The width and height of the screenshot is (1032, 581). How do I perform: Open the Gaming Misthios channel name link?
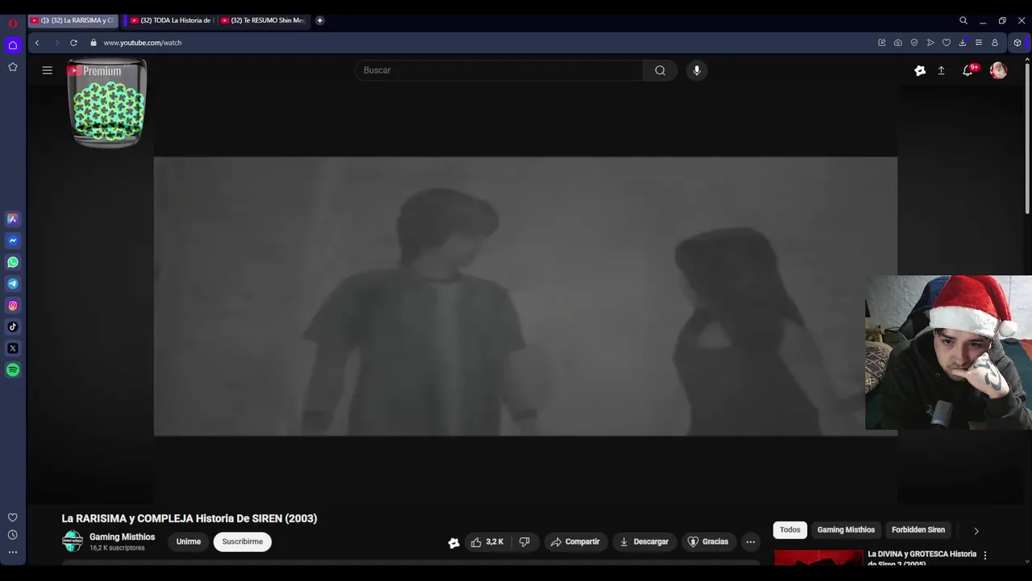[x=122, y=537]
